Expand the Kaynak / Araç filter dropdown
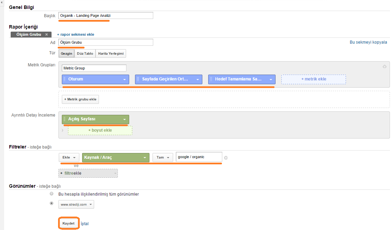This screenshot has height=230, width=392. point(145,157)
